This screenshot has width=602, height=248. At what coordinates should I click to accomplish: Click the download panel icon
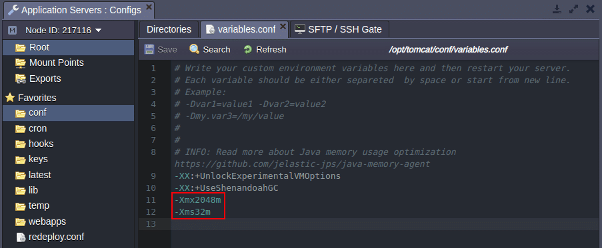(557, 9)
